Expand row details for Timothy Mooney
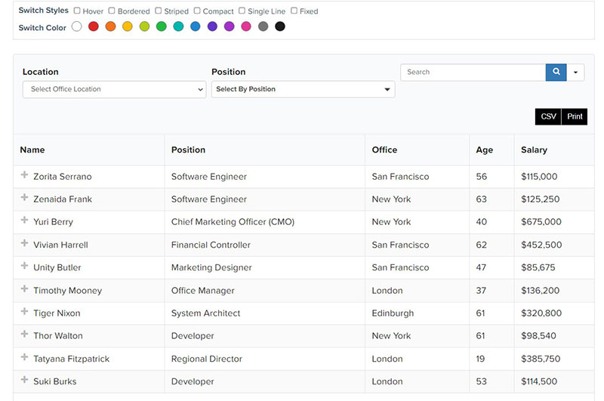The image size is (604, 401). [24, 289]
